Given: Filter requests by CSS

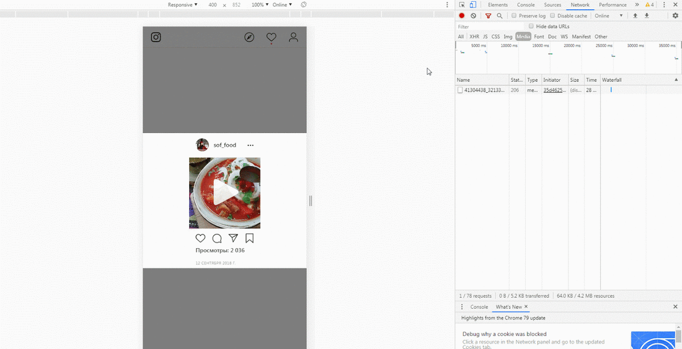Looking at the screenshot, I should (x=496, y=37).
